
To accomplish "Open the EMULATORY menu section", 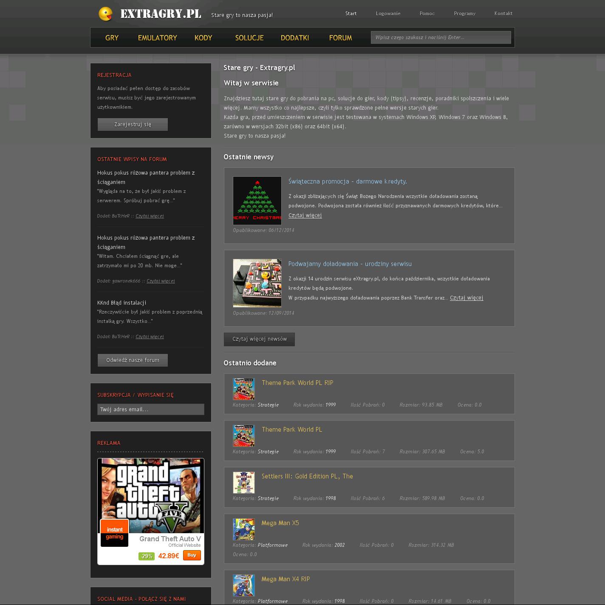I will click(x=157, y=38).
